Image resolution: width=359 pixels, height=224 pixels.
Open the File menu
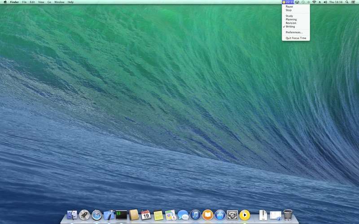pyautogui.click(x=24, y=2)
